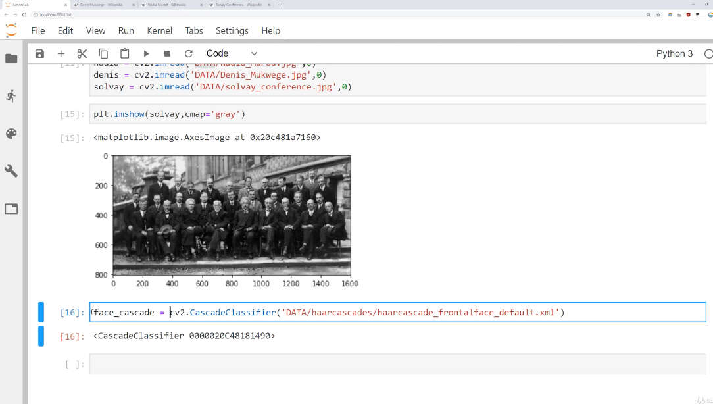Open the Run menu

click(126, 30)
